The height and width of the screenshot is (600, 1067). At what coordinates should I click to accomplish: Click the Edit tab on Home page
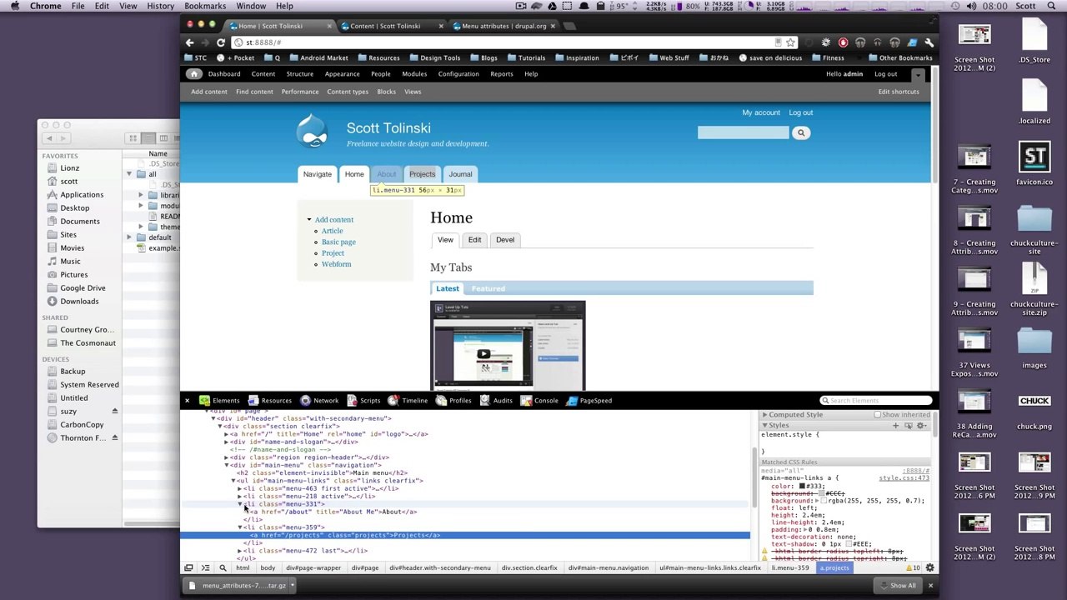[474, 240]
